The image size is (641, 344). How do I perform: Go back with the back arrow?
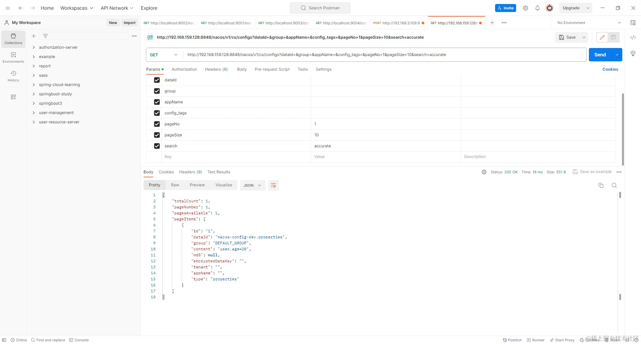pyautogui.click(x=21, y=8)
